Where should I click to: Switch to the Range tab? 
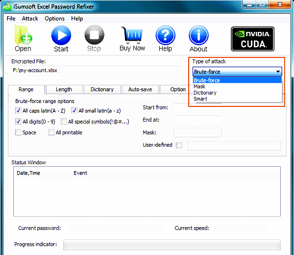[26, 89]
